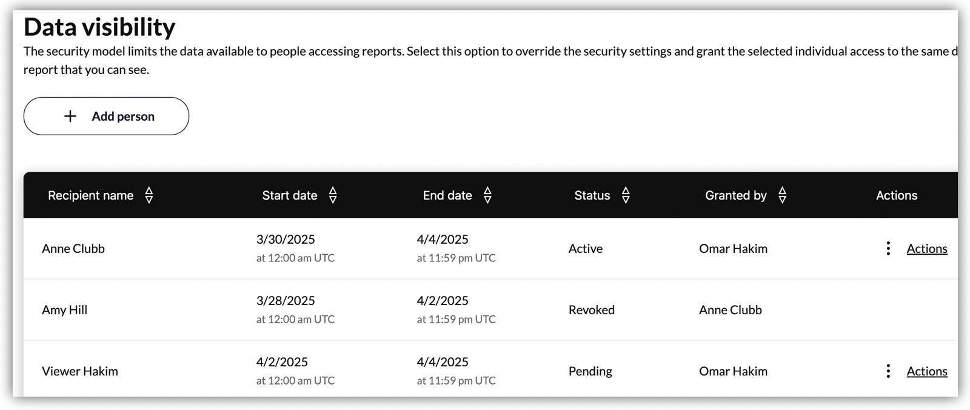The height and width of the screenshot is (410, 970).
Task: Click the Granted by sort arrows
Action: tap(782, 195)
